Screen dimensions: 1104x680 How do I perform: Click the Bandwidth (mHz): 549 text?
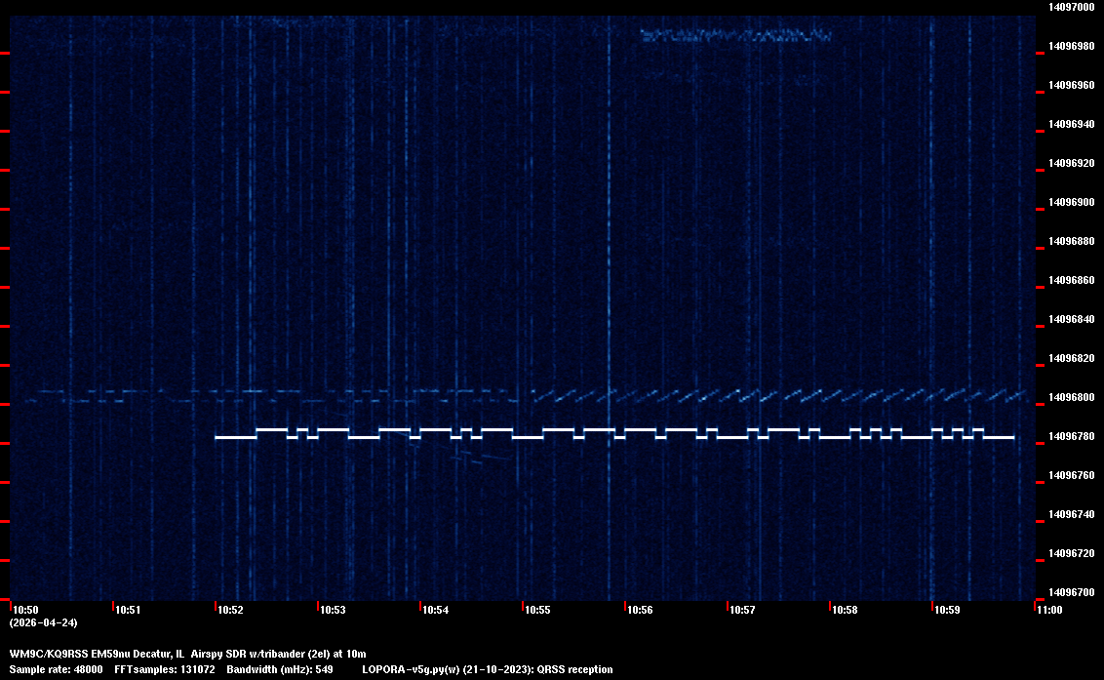(x=280, y=669)
